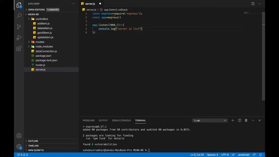
Task: Open errors and warnings status indicator
Action: [22, 155]
